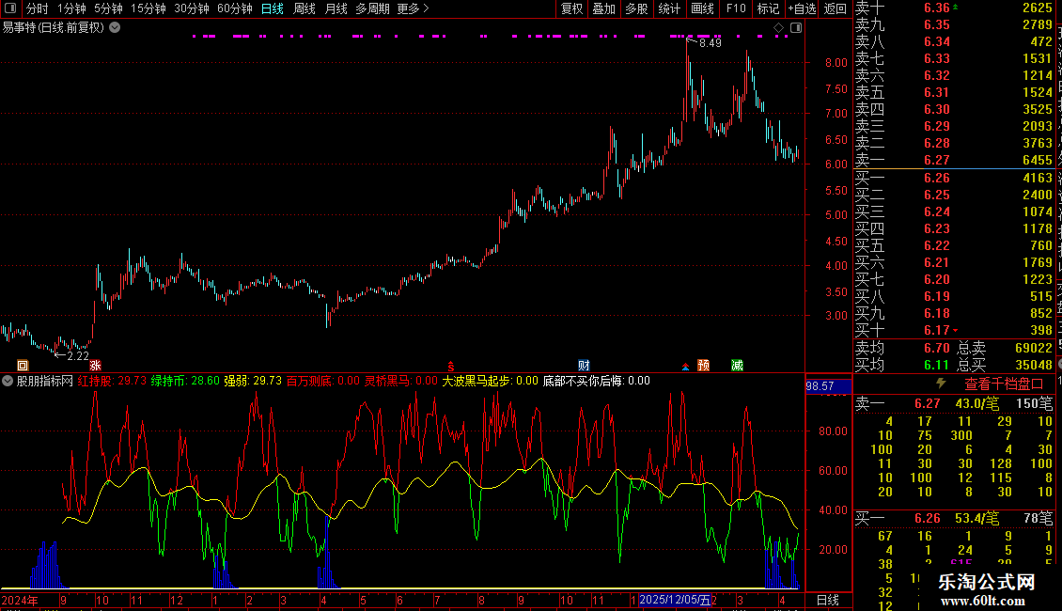
Task: Select the 30分钟 period tab
Action: click(x=192, y=8)
